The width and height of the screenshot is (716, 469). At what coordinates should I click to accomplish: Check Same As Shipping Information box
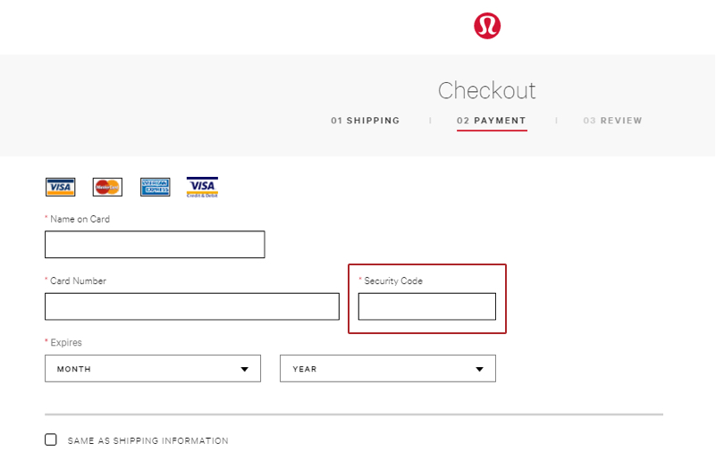(x=51, y=440)
